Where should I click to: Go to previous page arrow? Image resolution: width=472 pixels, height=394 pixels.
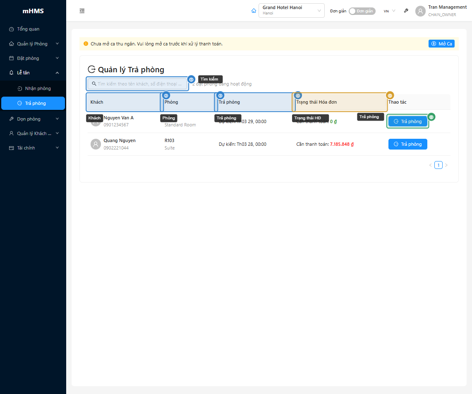coord(431,165)
